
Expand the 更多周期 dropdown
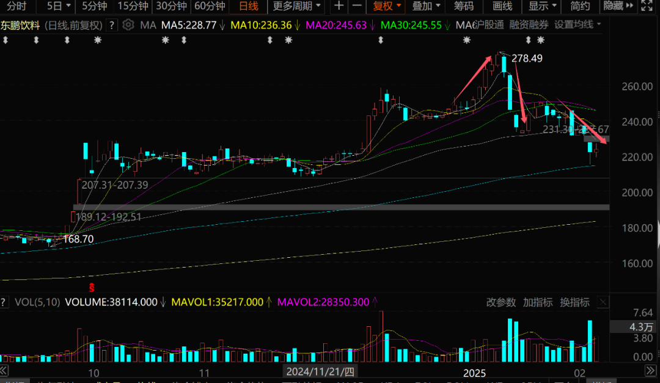pos(297,6)
